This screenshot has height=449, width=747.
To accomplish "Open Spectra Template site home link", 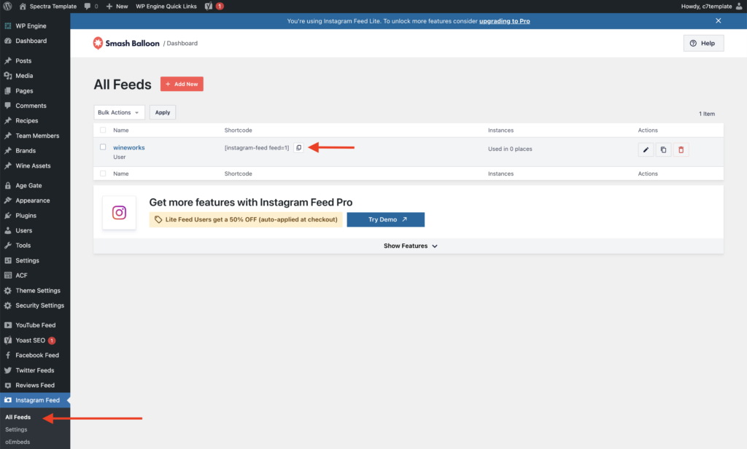I will coord(47,6).
